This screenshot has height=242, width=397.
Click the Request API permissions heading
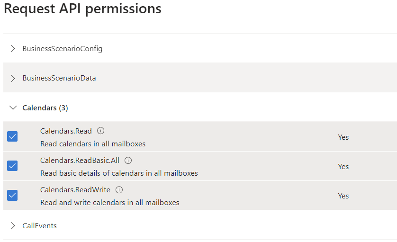click(82, 9)
